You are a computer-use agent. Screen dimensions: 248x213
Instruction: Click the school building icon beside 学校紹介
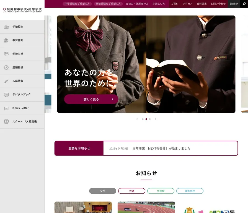click(x=6, y=27)
